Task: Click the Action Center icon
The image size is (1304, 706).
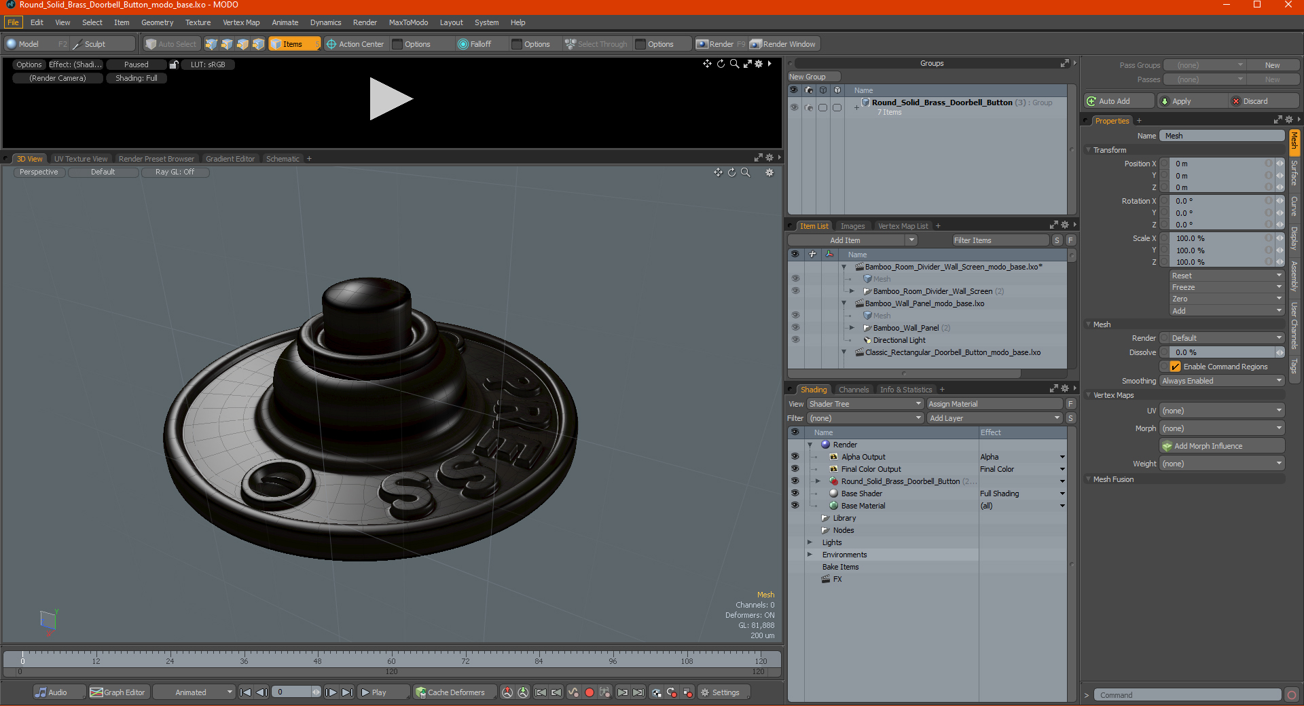Action: click(x=331, y=44)
